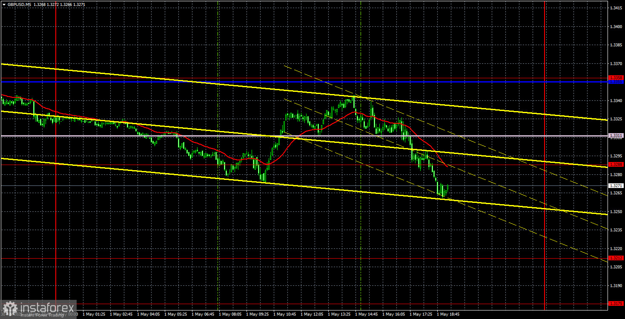Click the 1 May 08:05 time label
625x319 pixels.
pyautogui.click(x=230, y=314)
